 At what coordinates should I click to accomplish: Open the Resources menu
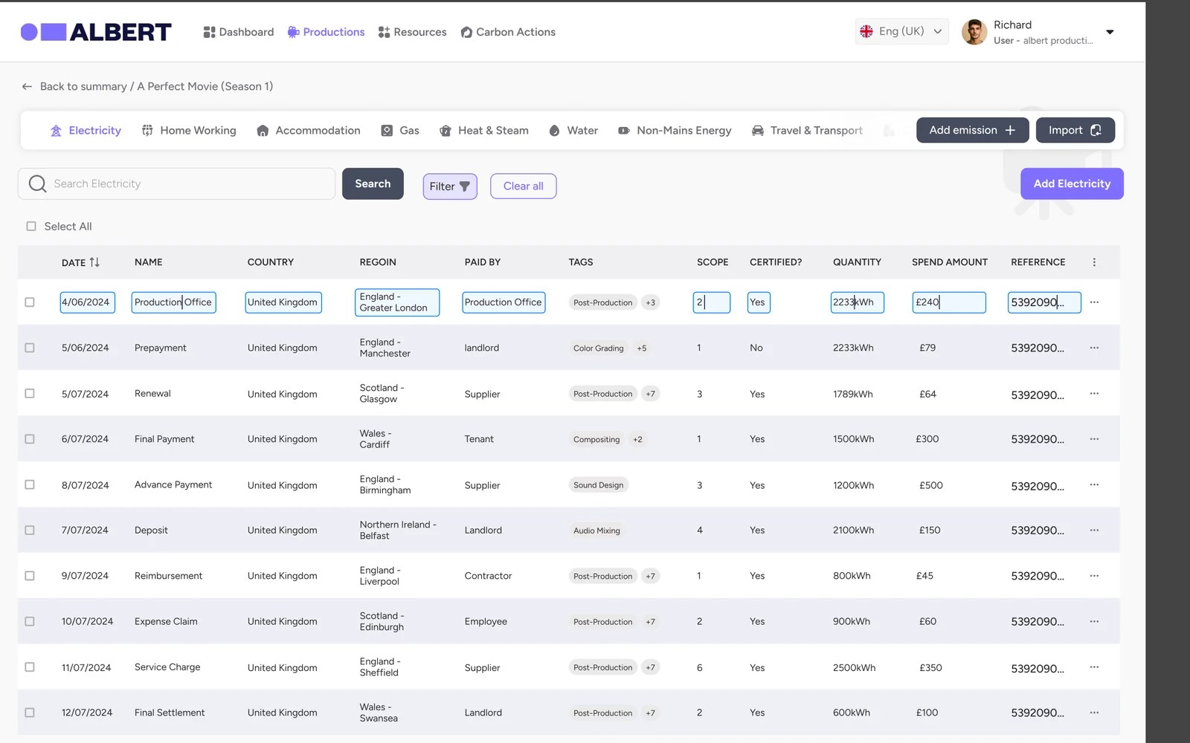pos(412,32)
